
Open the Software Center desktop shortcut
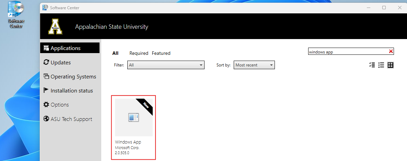click(x=16, y=15)
